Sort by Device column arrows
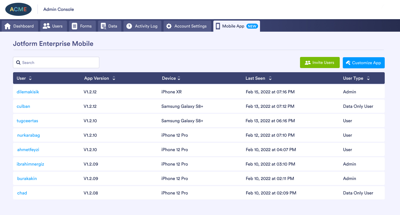400x215 pixels. tap(179, 78)
